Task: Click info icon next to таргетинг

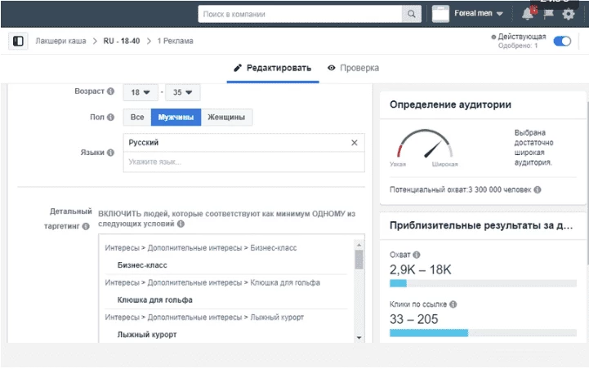Action: point(86,226)
